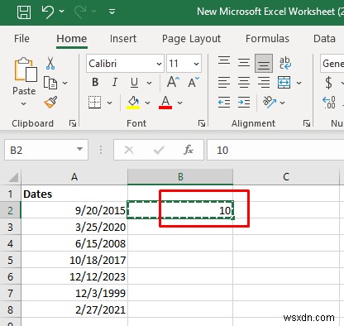344x326 pixels.
Task: Click the Cut scissors icon
Action: (x=50, y=63)
